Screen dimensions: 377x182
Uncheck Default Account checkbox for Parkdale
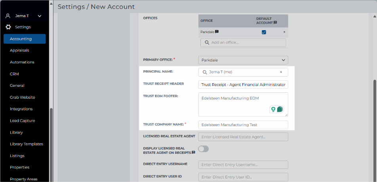(x=264, y=32)
